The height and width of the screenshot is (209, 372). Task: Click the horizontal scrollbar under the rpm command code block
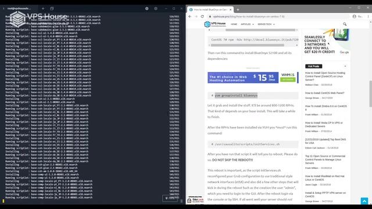248,45
